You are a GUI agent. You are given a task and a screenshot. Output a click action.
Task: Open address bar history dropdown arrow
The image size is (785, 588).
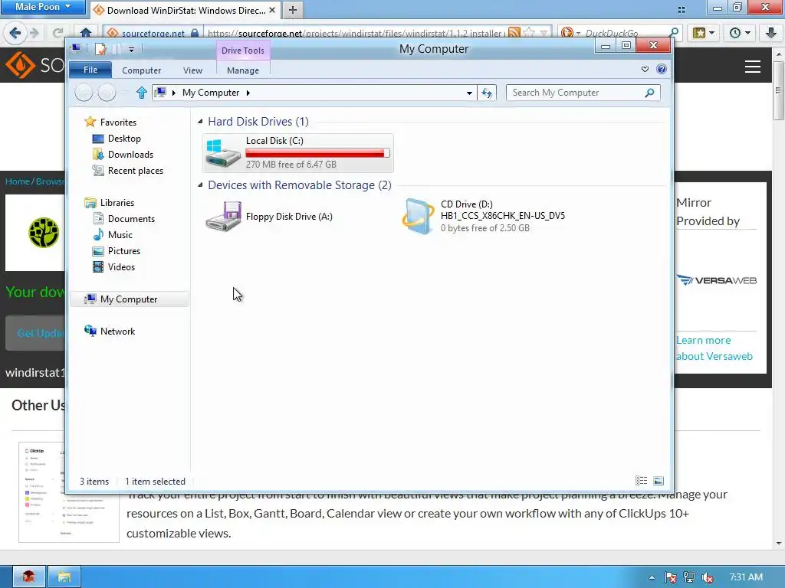pos(469,93)
